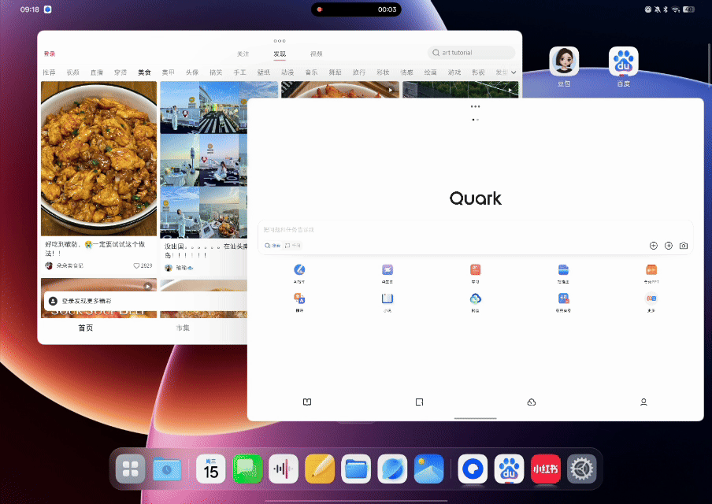
Task: Select the 关注 feed in Xiaohongshu
Action: point(243,54)
